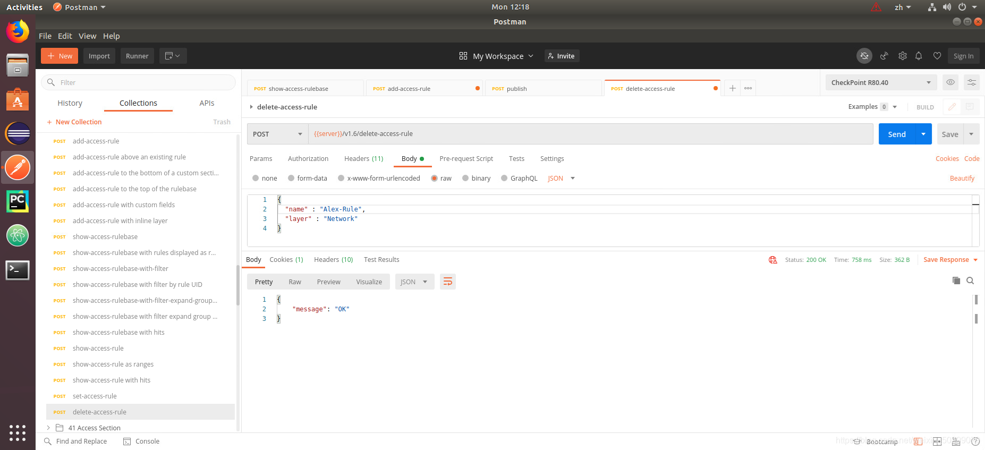Expand the 41 Access Section folder
985x450 pixels.
click(48, 428)
